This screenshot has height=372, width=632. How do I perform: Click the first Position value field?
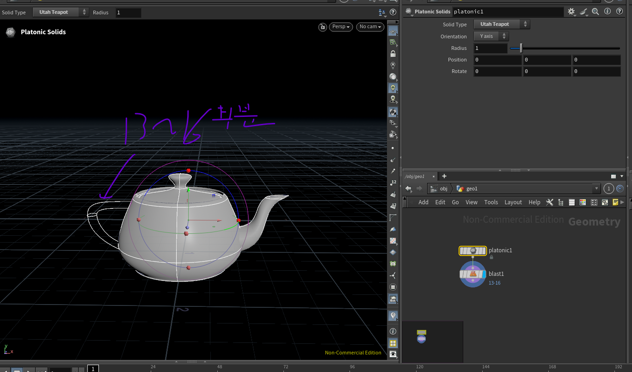[497, 60]
